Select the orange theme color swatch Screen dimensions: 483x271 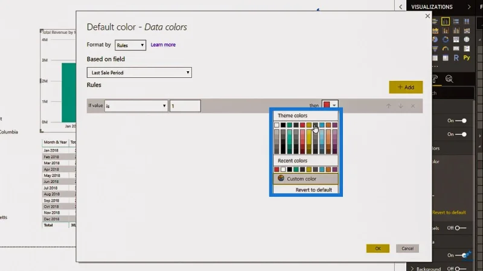(328, 125)
